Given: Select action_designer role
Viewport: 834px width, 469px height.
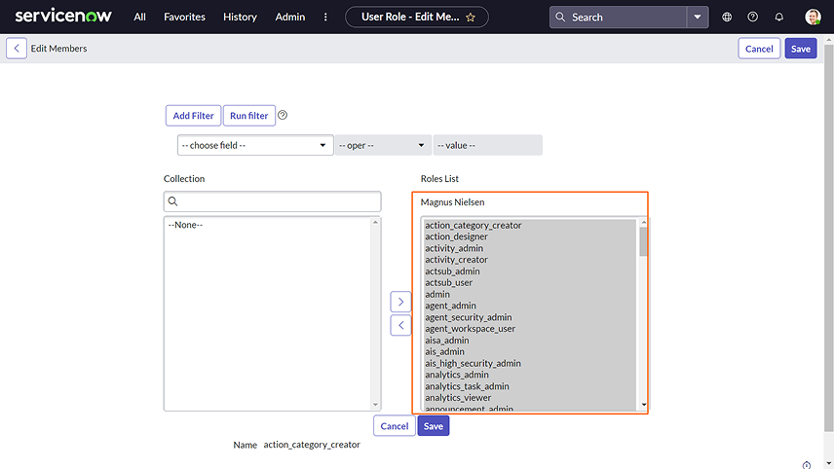Looking at the screenshot, I should tap(530, 236).
